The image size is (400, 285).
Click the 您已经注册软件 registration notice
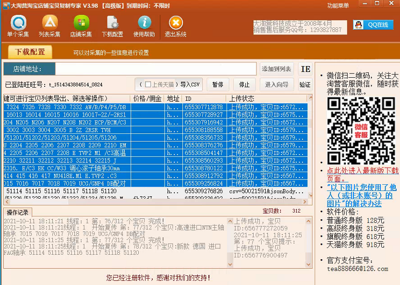coord(158,278)
